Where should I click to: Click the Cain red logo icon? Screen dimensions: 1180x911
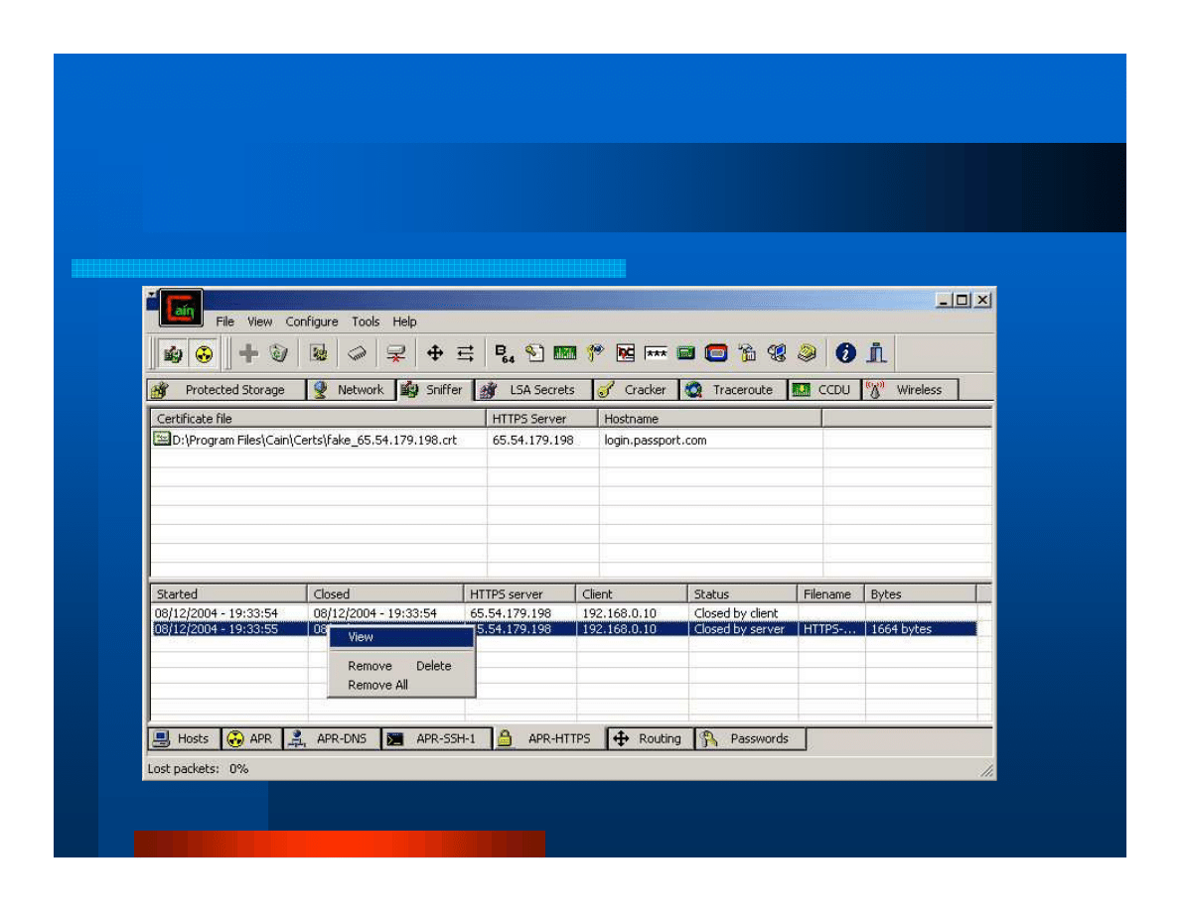[181, 309]
